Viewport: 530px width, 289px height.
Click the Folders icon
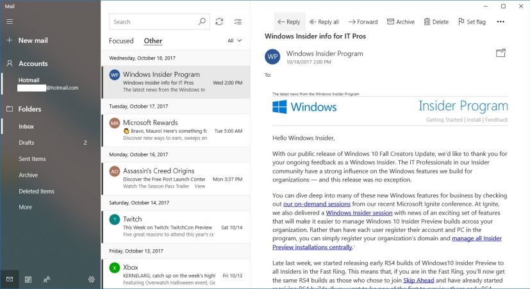(x=10, y=109)
